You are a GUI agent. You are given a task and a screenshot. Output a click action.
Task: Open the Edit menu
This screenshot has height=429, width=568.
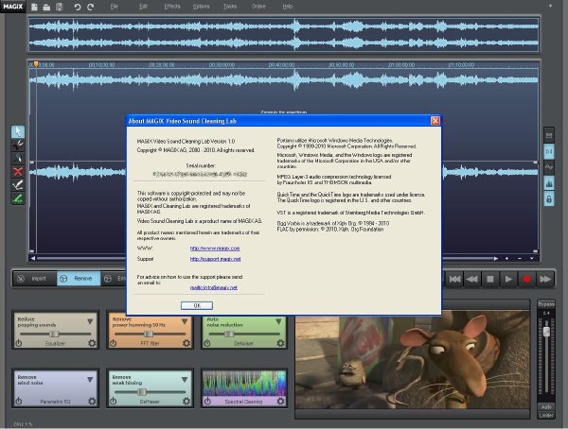pos(143,7)
